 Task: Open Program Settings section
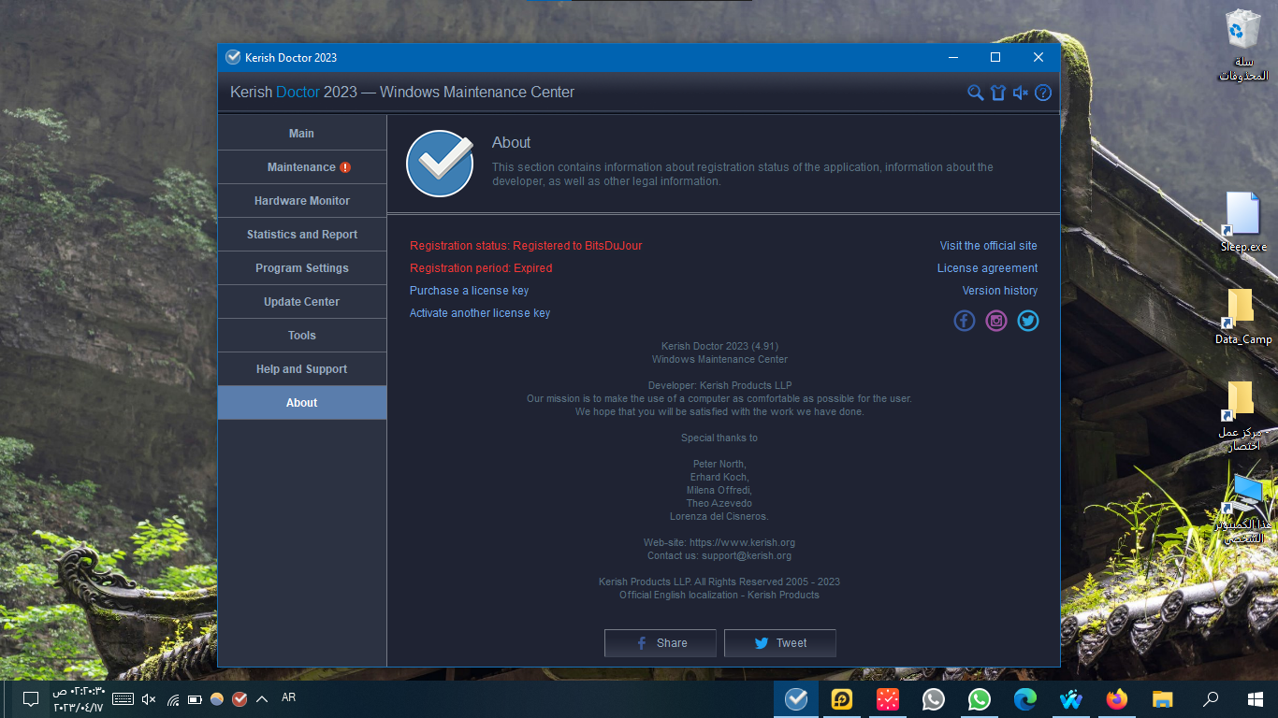tap(302, 268)
